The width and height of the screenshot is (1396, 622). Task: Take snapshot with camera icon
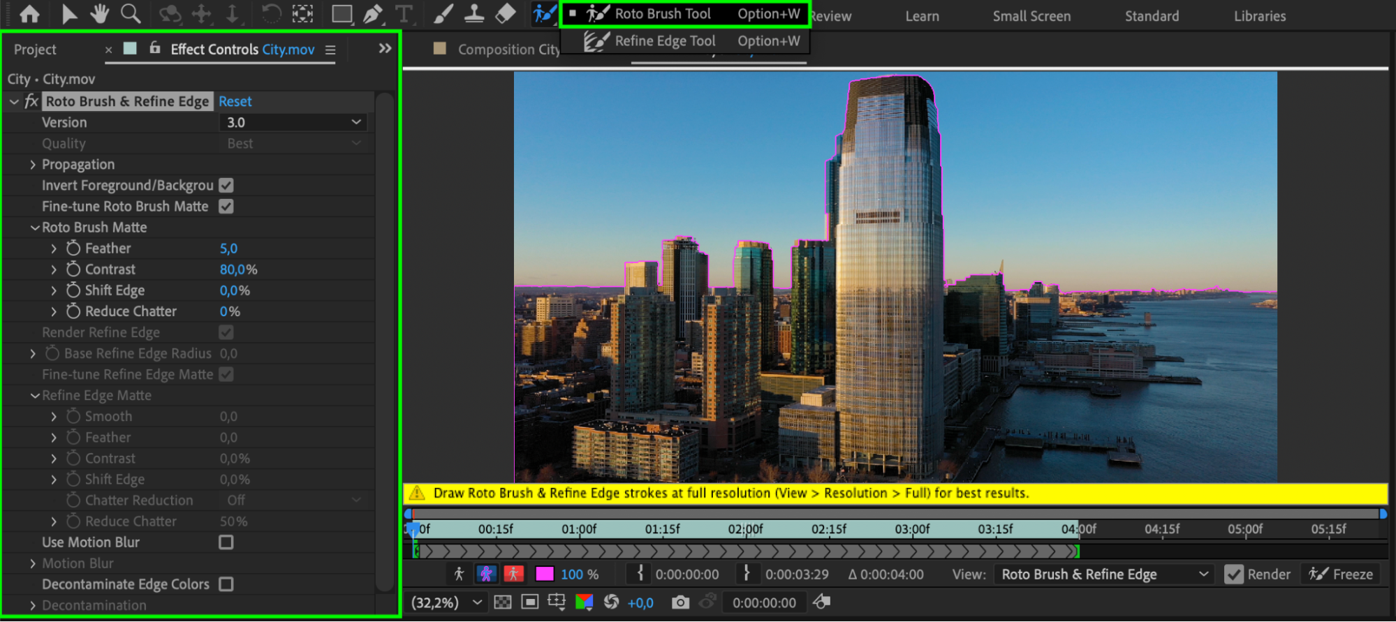[680, 602]
